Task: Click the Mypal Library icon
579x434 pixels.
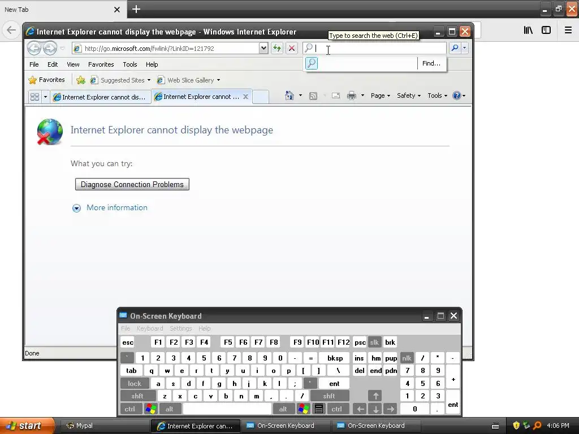Action: point(528,30)
